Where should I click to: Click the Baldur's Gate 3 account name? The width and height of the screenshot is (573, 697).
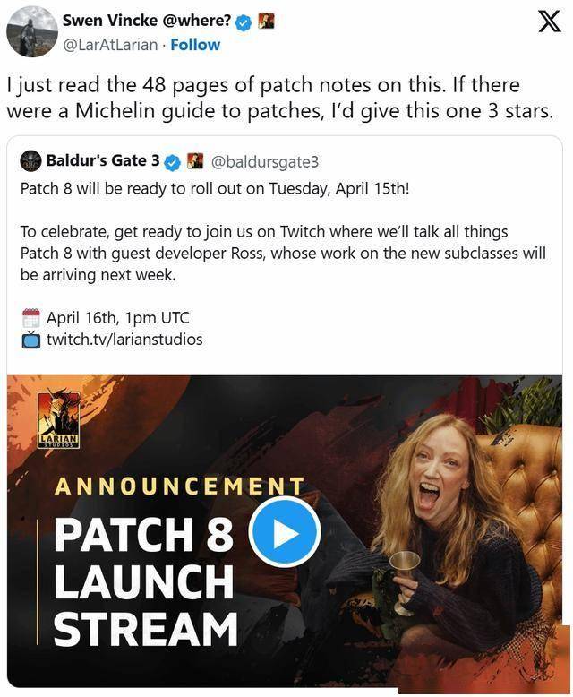[103, 160]
